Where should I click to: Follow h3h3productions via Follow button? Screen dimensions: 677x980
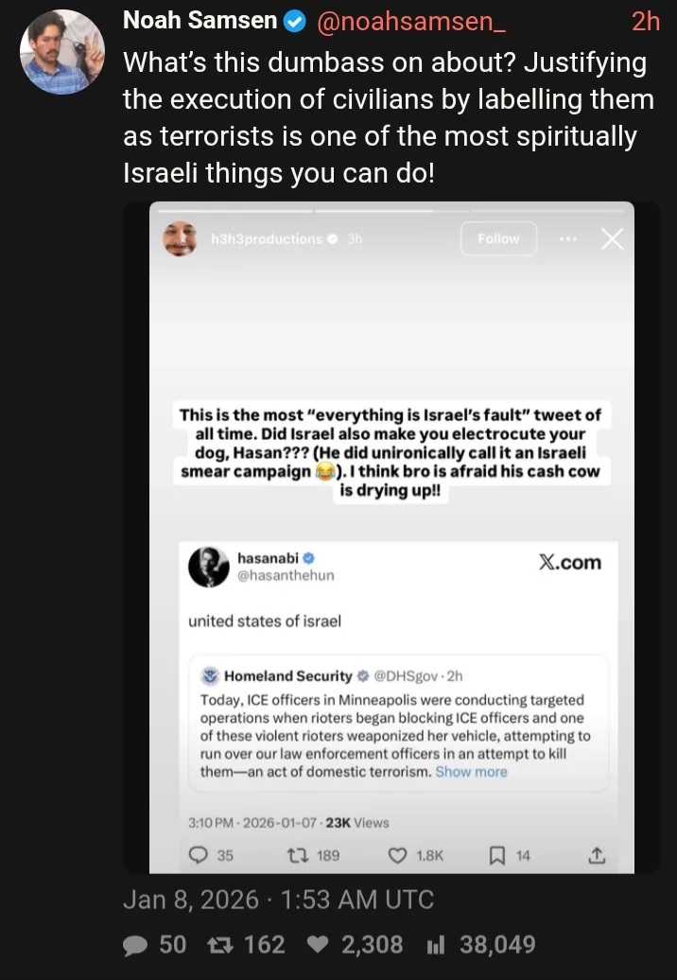(498, 239)
